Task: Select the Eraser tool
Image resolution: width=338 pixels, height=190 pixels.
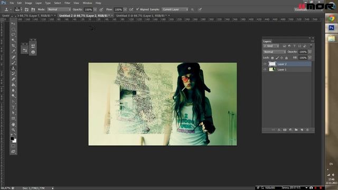Action: 13,79
